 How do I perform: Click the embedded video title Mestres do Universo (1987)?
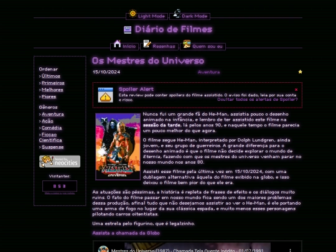pos(187,250)
